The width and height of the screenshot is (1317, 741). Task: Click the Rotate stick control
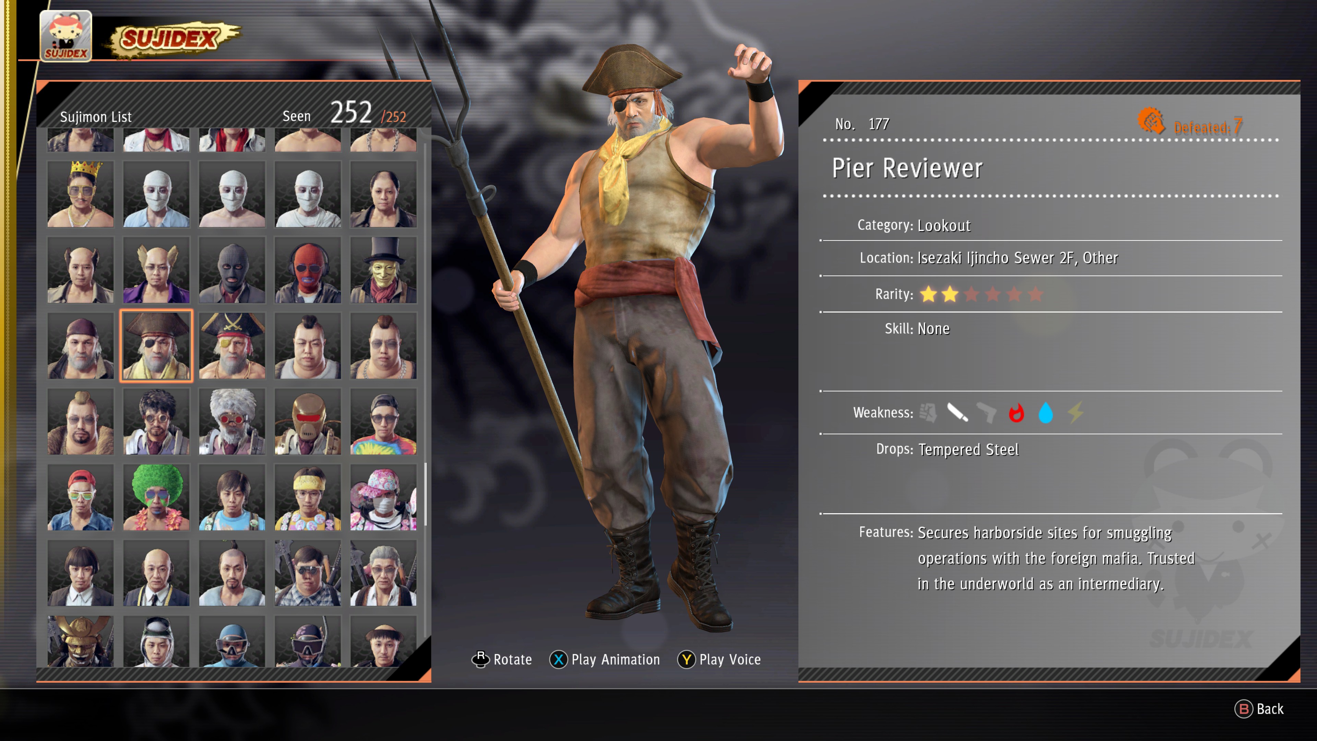(x=501, y=659)
